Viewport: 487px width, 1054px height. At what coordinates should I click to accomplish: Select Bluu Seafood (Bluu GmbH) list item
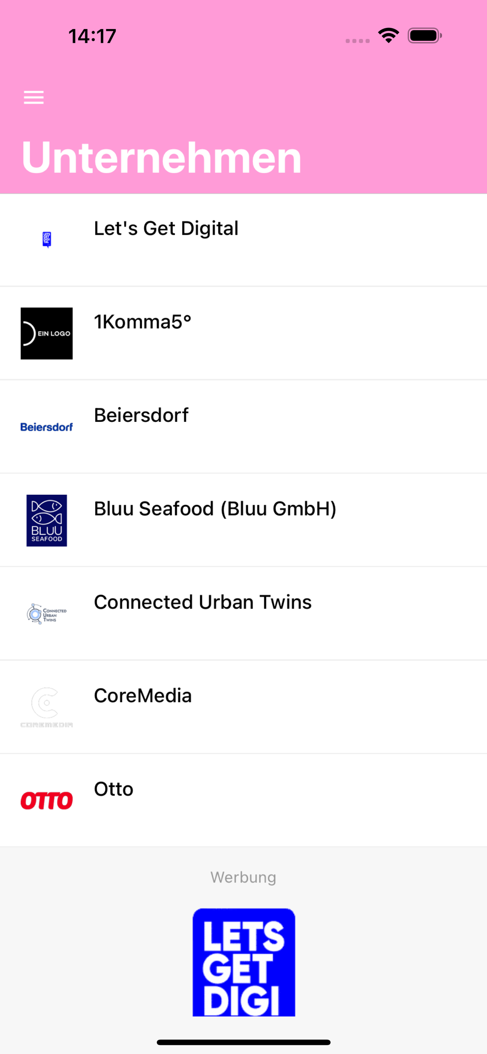coord(243,520)
